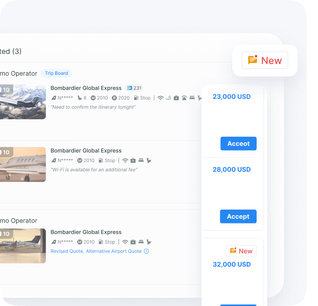Screen dimensions: 318x306
Task: Click the 23,000 USD price
Action: click(x=232, y=97)
